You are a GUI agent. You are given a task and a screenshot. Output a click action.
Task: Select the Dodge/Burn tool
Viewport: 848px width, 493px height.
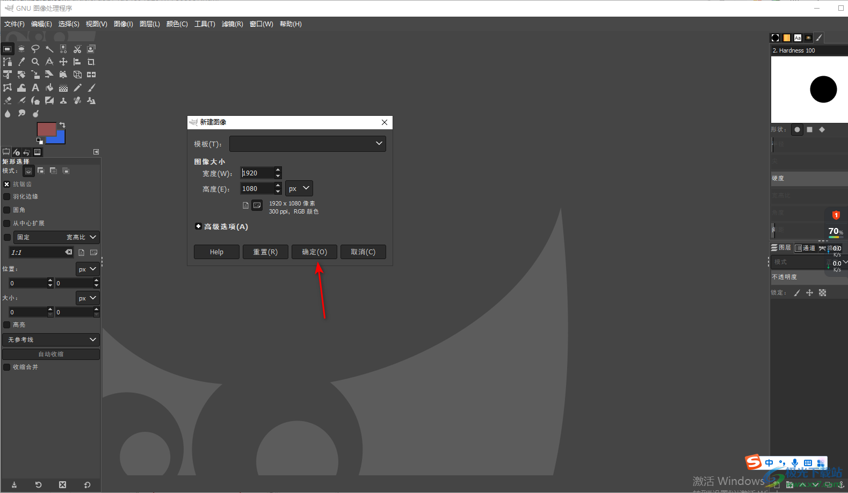coord(35,113)
